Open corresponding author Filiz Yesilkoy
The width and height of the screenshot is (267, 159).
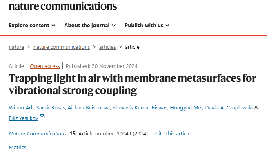[24, 118]
